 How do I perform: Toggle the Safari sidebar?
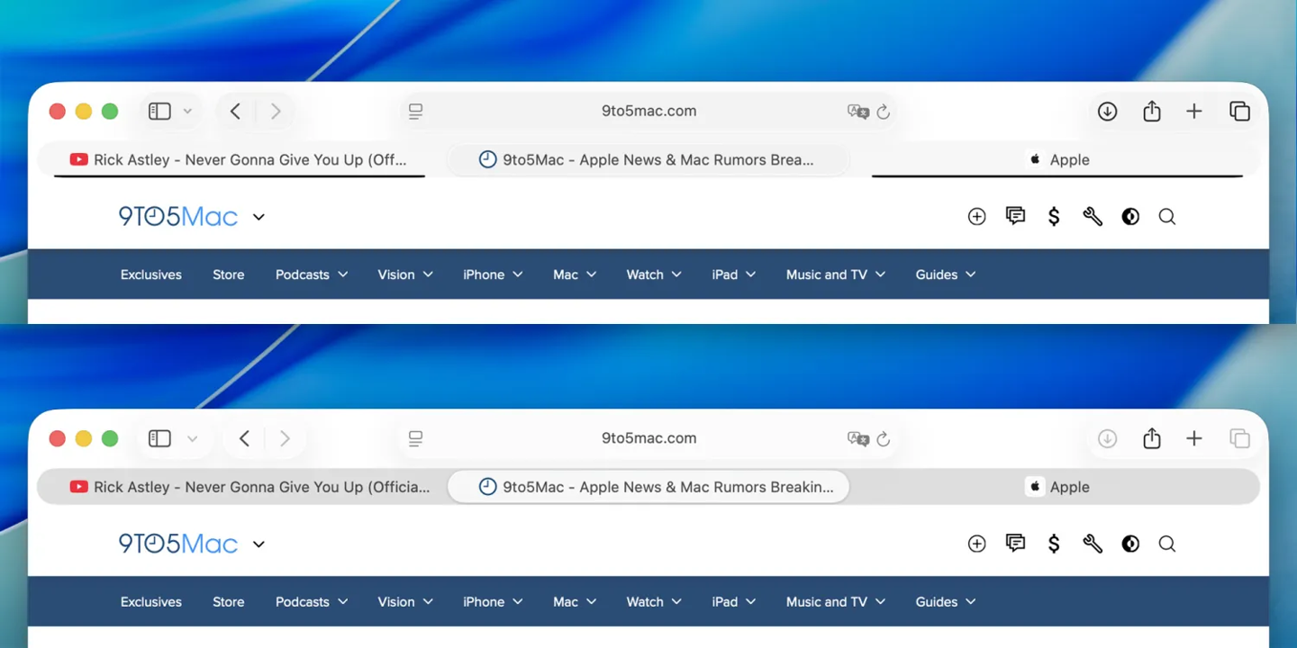tap(159, 111)
